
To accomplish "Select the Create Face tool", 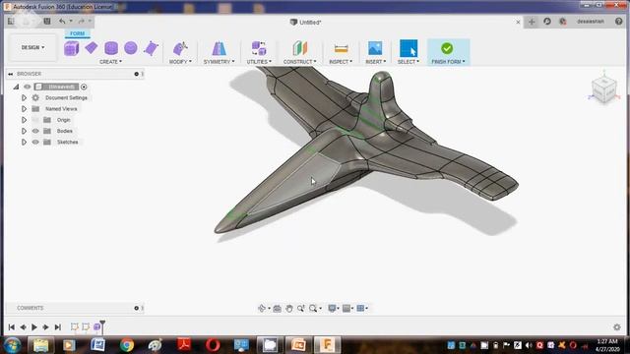I will (151, 48).
